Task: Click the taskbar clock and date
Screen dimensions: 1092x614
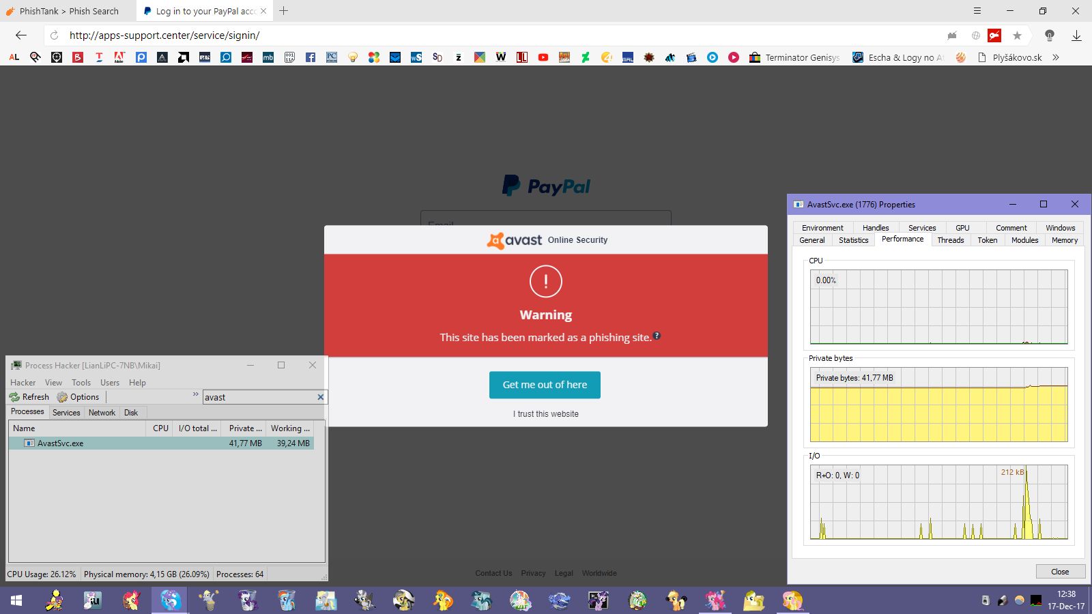Action: coord(1066,600)
